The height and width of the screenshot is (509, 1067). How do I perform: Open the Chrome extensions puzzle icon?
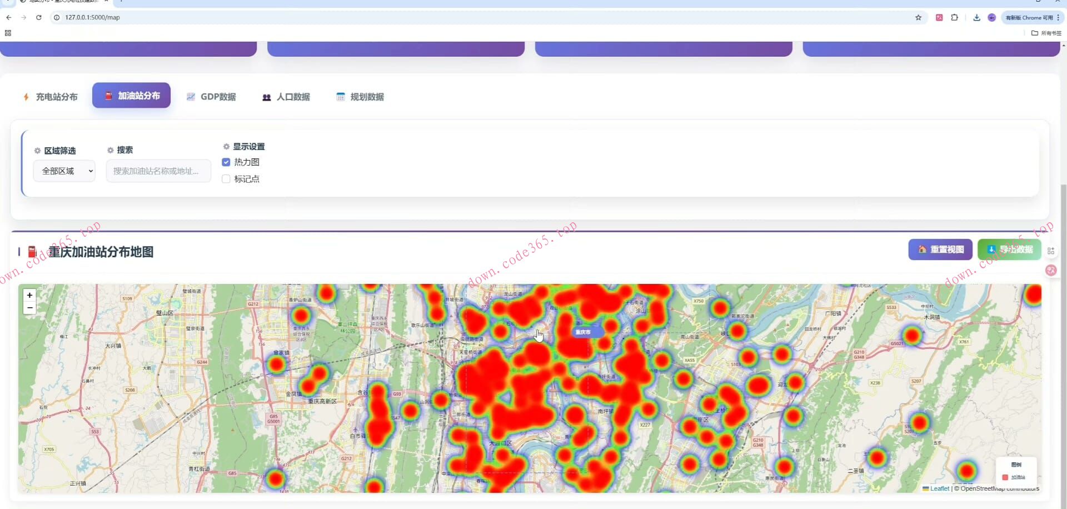(954, 17)
